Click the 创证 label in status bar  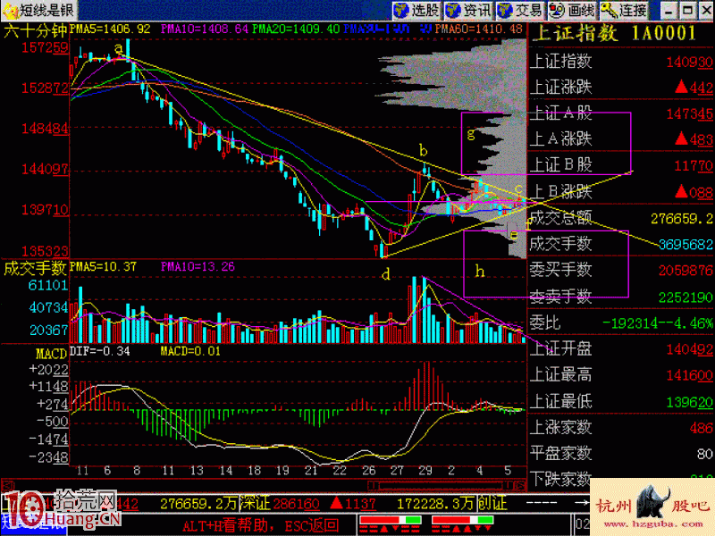492,503
